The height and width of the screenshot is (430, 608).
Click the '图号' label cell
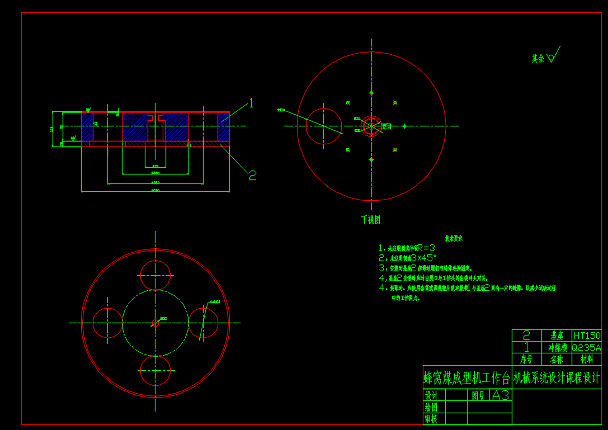click(478, 395)
